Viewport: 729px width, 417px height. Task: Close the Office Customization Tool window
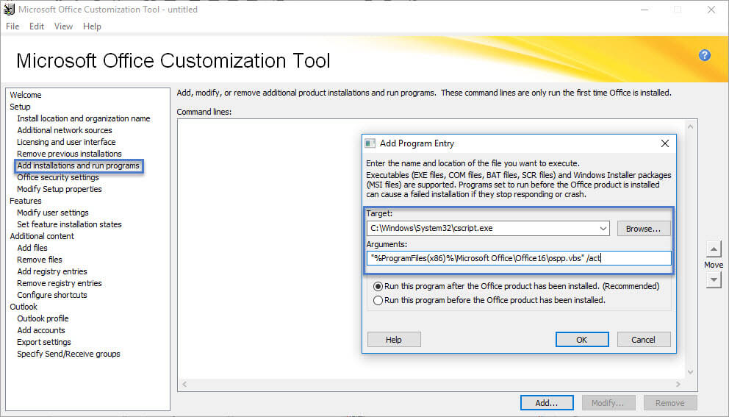tap(711, 10)
